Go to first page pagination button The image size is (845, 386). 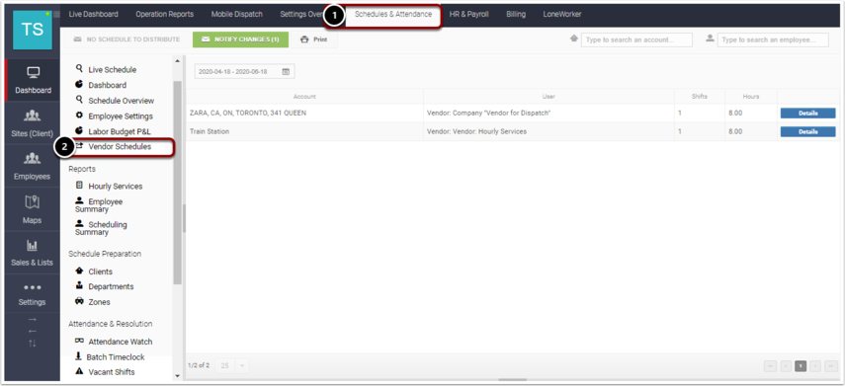[x=771, y=366]
